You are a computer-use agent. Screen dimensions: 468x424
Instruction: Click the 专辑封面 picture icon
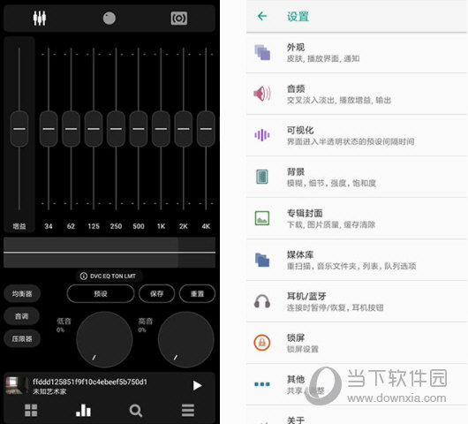pyautogui.click(x=262, y=218)
